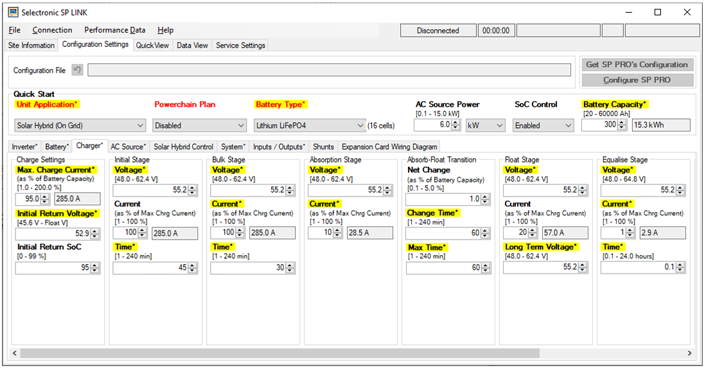Click the Disconnected status box
Image resolution: width=706 pixels, height=368 pixels.
[438, 31]
